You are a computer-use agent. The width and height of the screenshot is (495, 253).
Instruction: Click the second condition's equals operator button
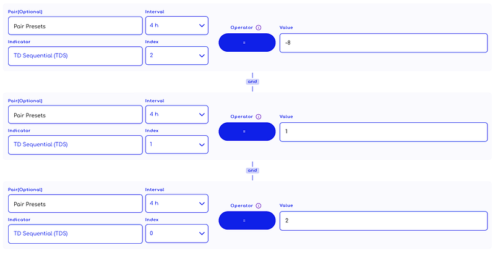(247, 131)
